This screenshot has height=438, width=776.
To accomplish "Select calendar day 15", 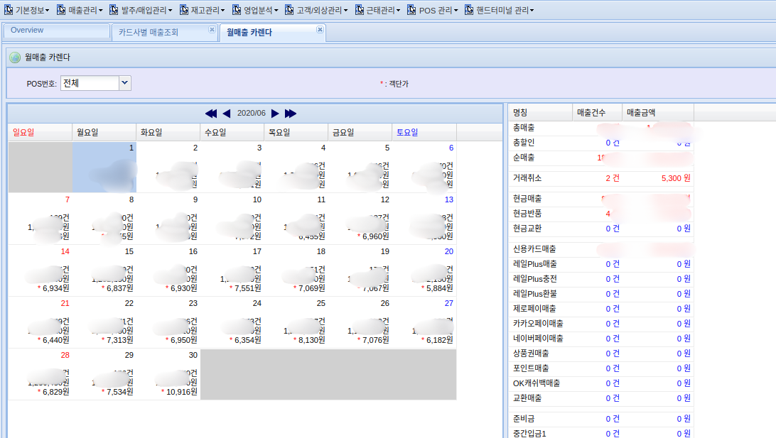I will [x=104, y=271].
